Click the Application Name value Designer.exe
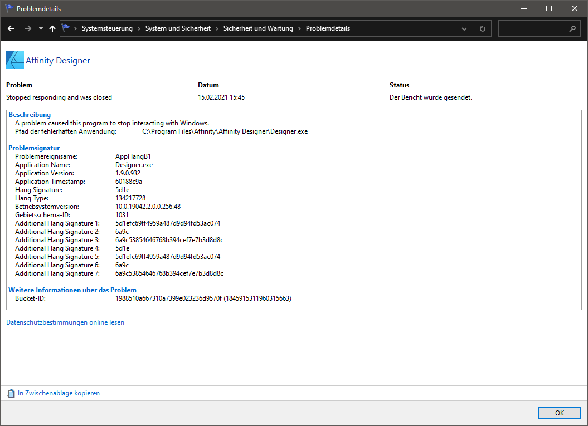The width and height of the screenshot is (588, 426). (x=134, y=165)
